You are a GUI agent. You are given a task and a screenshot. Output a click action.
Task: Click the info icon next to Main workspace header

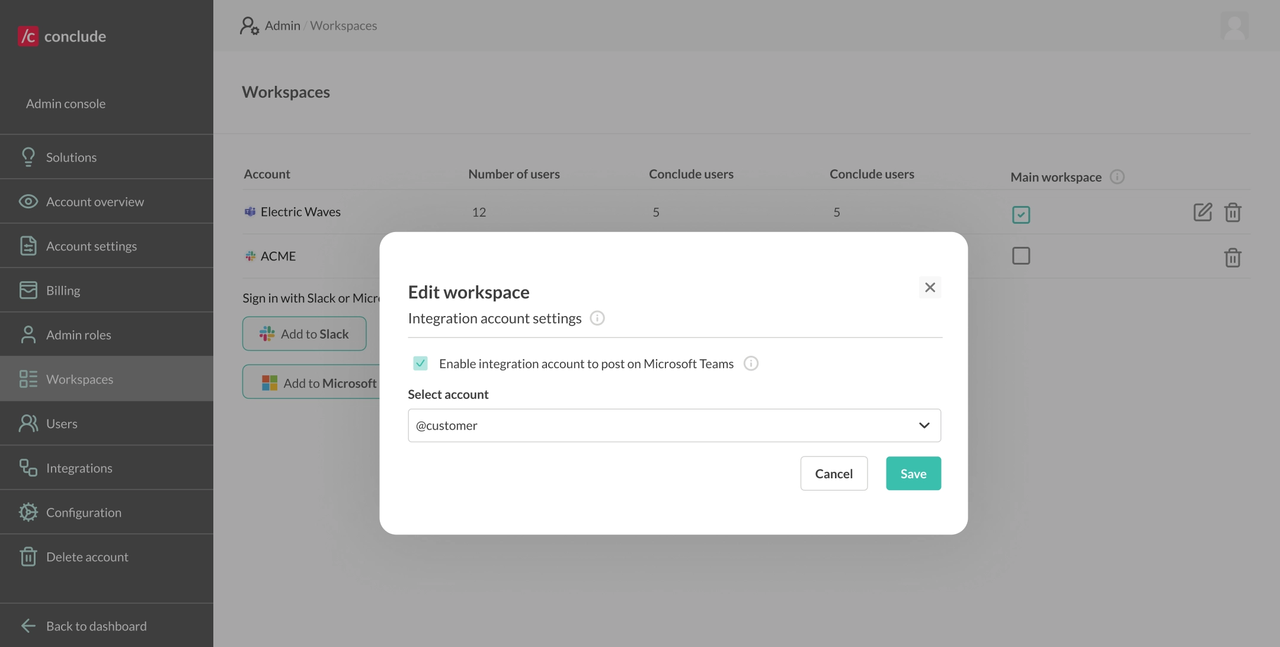(1118, 176)
